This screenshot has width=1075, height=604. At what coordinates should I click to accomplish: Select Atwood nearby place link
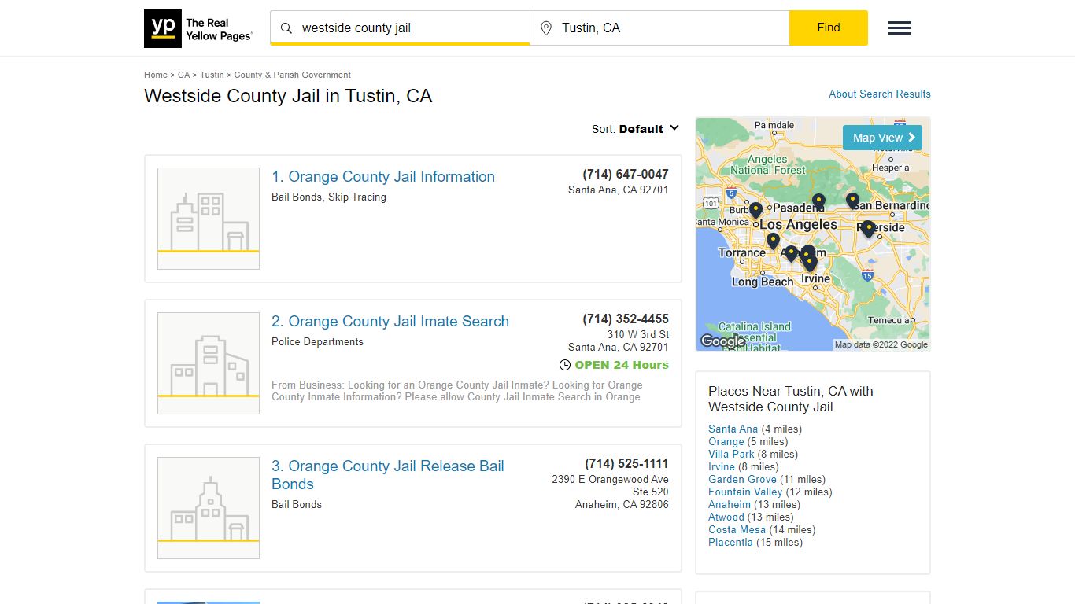click(x=726, y=517)
